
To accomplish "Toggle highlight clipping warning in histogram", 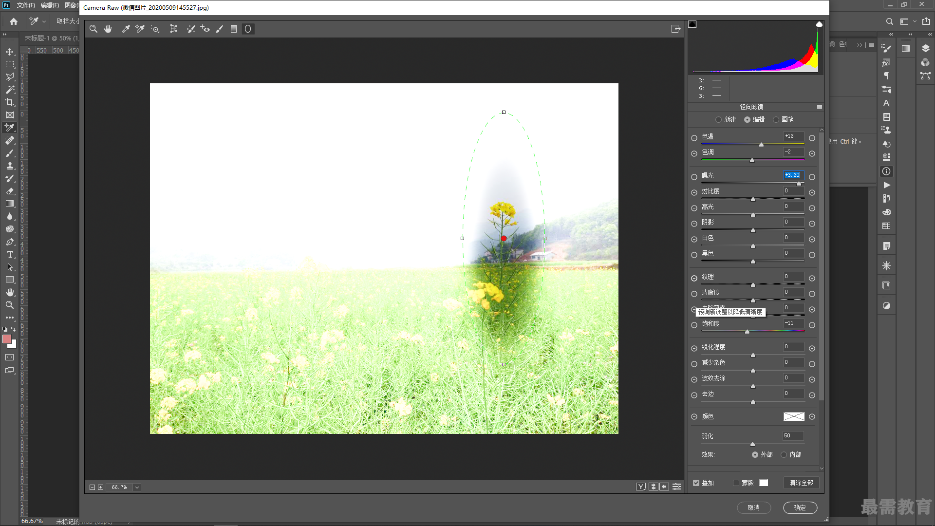I will pos(819,24).
